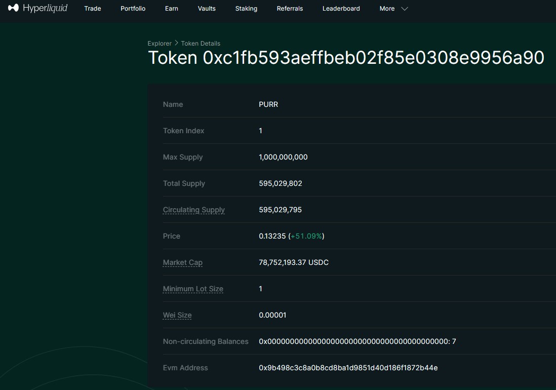Click the chevron arrow beside More
Viewport: 556px width, 390px height.
coord(405,9)
